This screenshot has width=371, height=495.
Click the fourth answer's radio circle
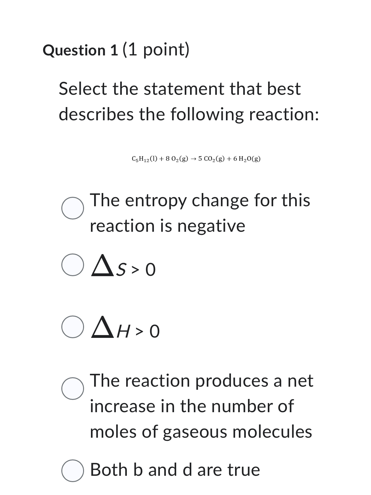point(73,389)
